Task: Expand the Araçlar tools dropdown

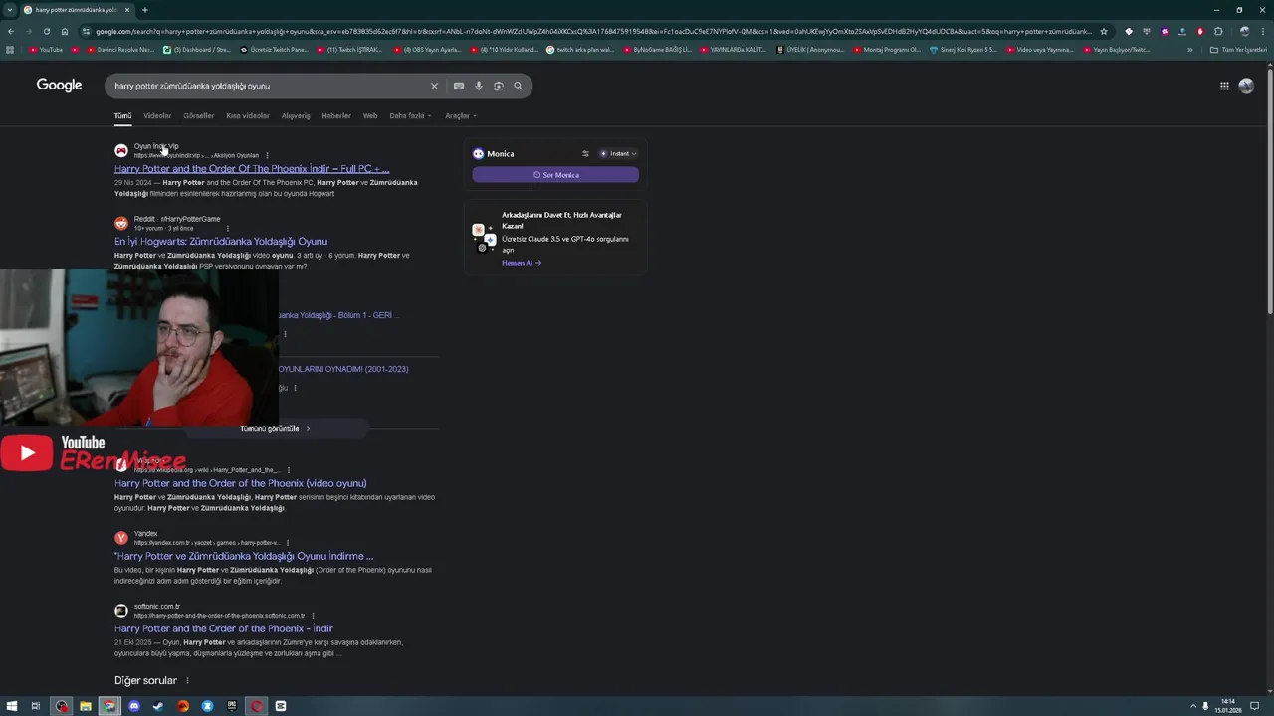Action: tap(460, 116)
